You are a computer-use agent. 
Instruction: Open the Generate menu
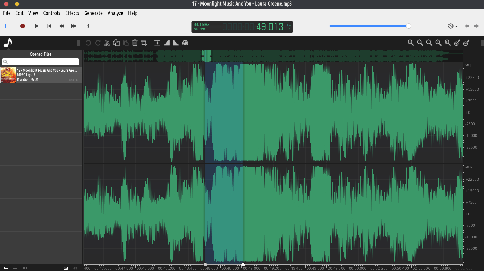coord(94,13)
